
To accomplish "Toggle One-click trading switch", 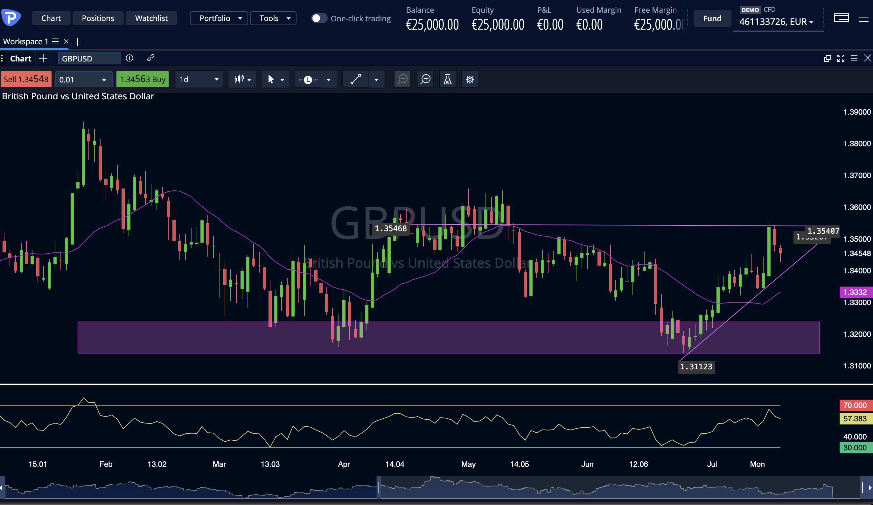I will pos(319,18).
